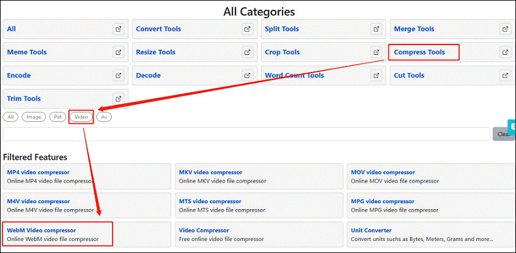Open the Encode category

pos(19,76)
